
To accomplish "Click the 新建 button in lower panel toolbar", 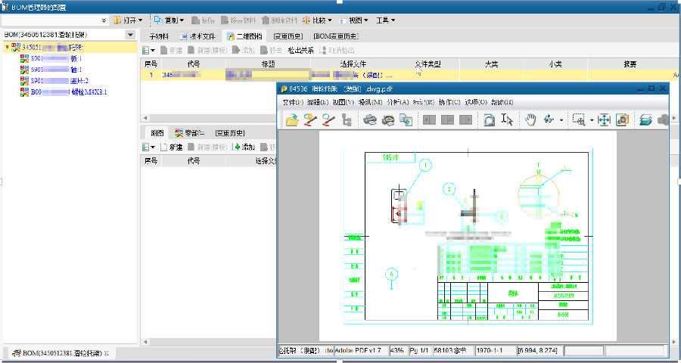I will (171, 147).
